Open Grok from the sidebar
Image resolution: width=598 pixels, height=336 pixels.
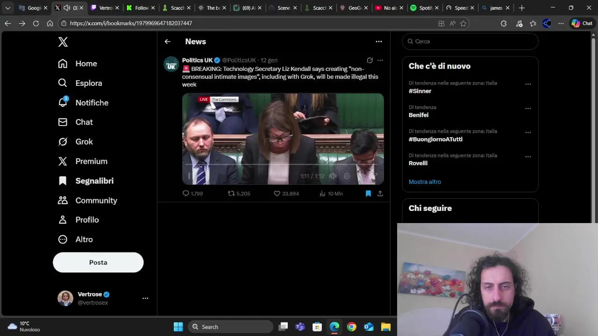pyautogui.click(x=75, y=141)
